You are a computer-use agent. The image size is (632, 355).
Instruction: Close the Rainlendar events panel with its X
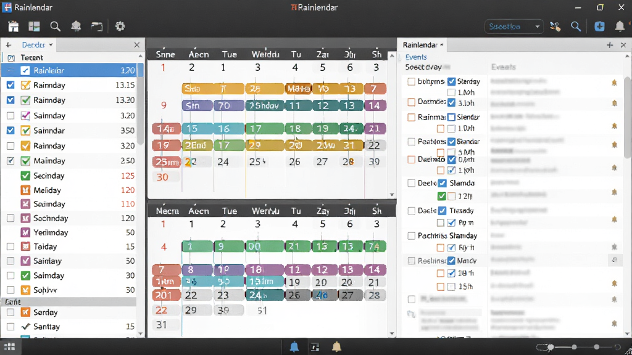[623, 45]
